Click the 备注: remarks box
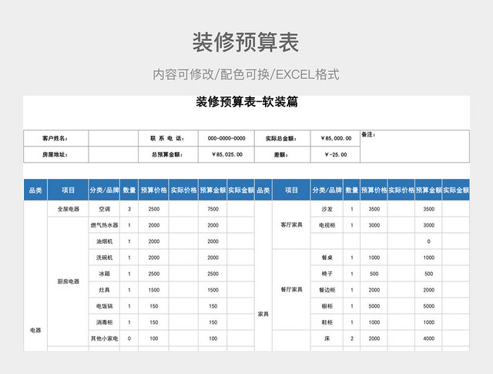Image resolution: width=493 pixels, height=374 pixels. [x=414, y=147]
